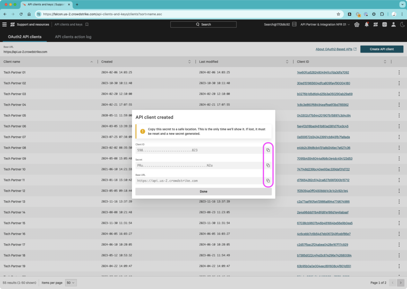Open the hamburger navigation menu
The width and height of the screenshot is (407, 289).
(5, 25)
